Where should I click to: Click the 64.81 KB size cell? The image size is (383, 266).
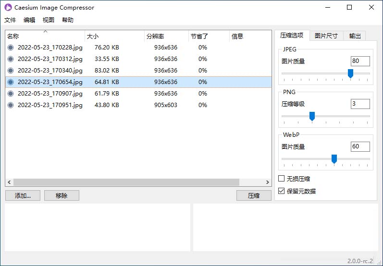107,82
